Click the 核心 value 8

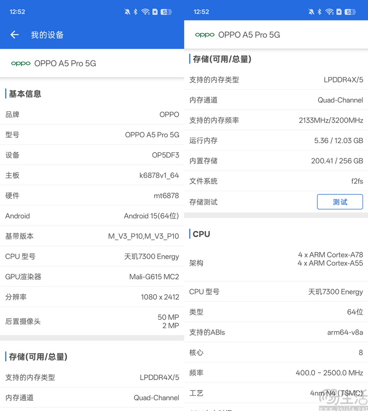361,353
